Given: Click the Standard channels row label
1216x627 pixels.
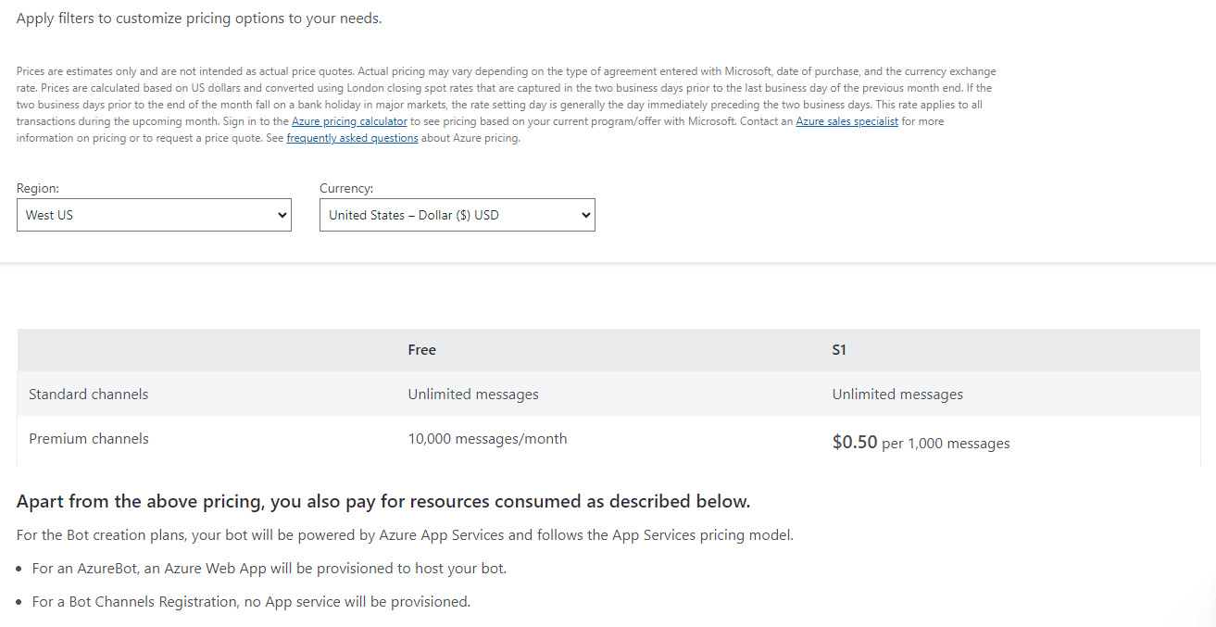Looking at the screenshot, I should click(x=89, y=395).
